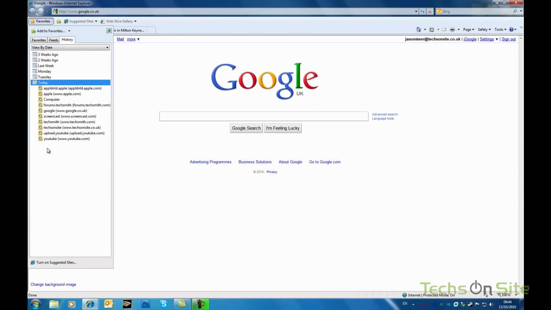Open the techsonsite history entry

pos(72,127)
